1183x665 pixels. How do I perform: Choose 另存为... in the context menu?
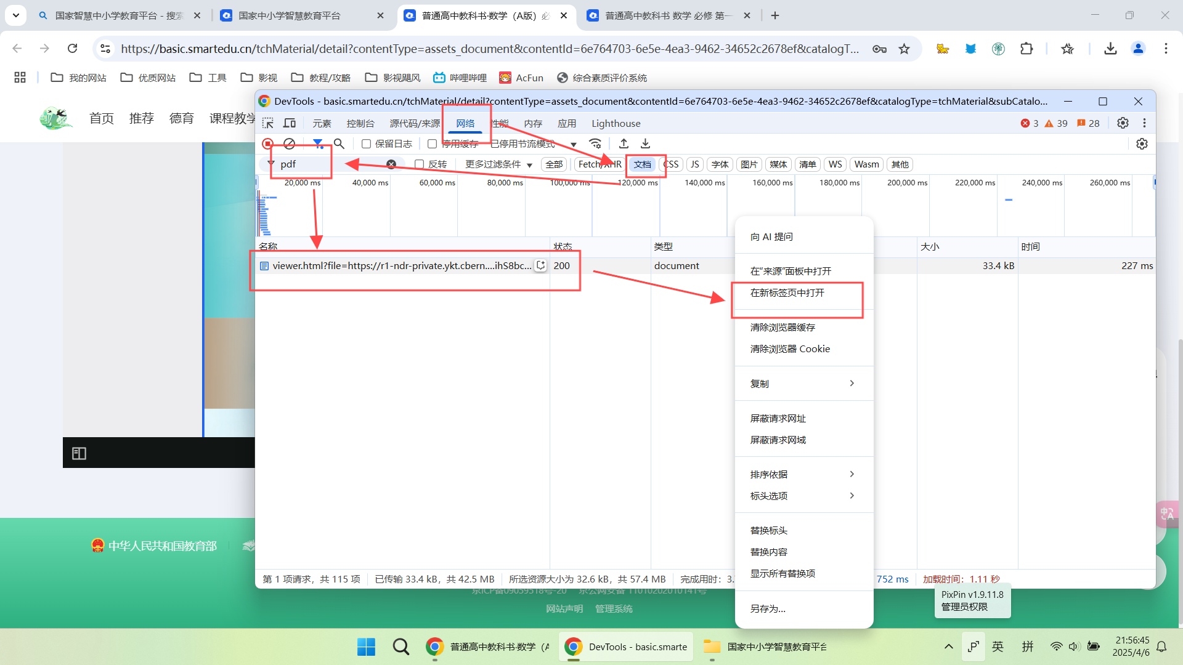point(768,608)
